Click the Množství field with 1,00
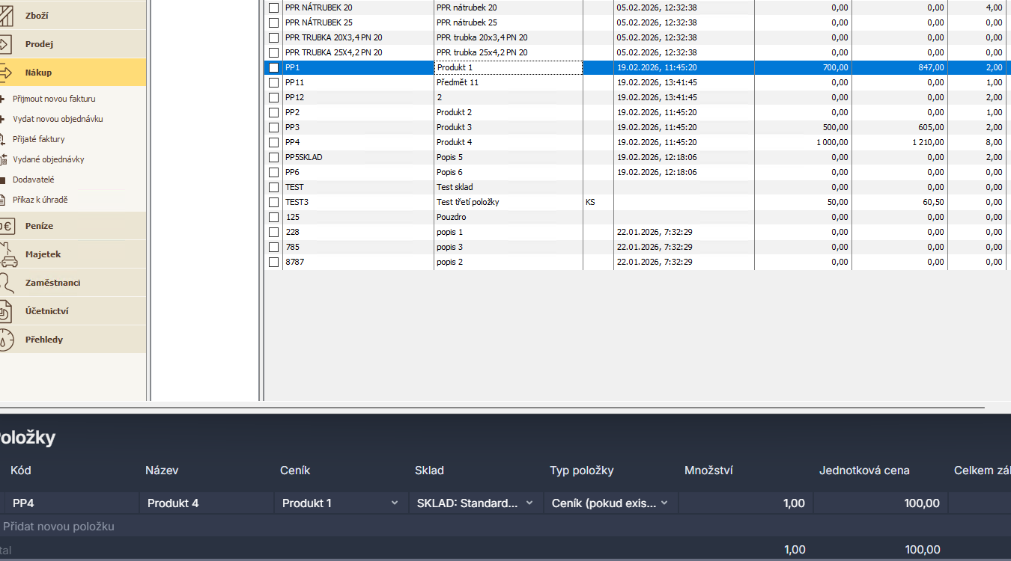1011x561 pixels. pos(745,503)
